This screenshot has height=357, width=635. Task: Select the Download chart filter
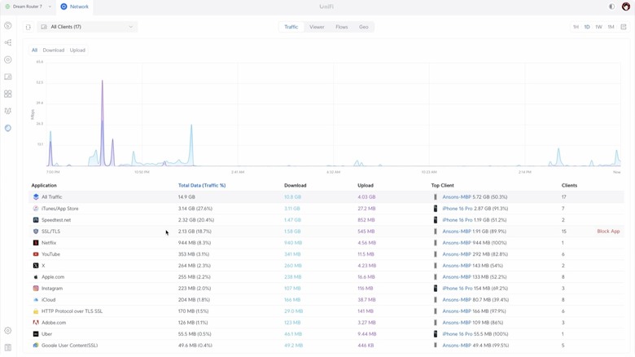tap(54, 51)
